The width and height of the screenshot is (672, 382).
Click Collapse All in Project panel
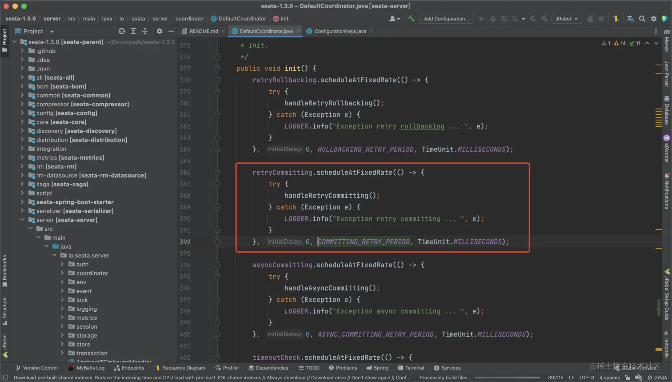(144, 31)
